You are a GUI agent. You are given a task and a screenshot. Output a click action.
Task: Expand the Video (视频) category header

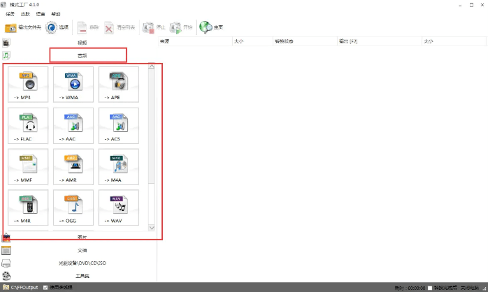82,43
